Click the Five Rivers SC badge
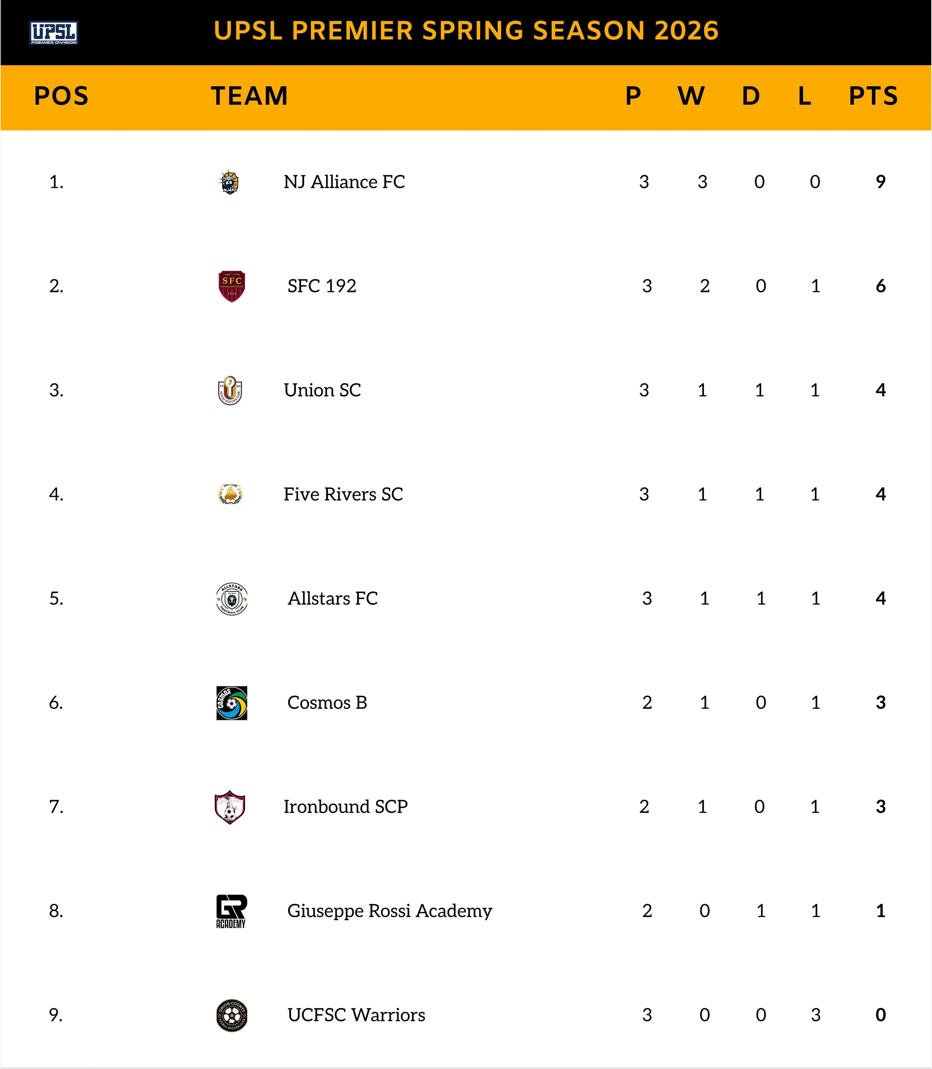Viewport: 932px width, 1069px height. point(230,494)
